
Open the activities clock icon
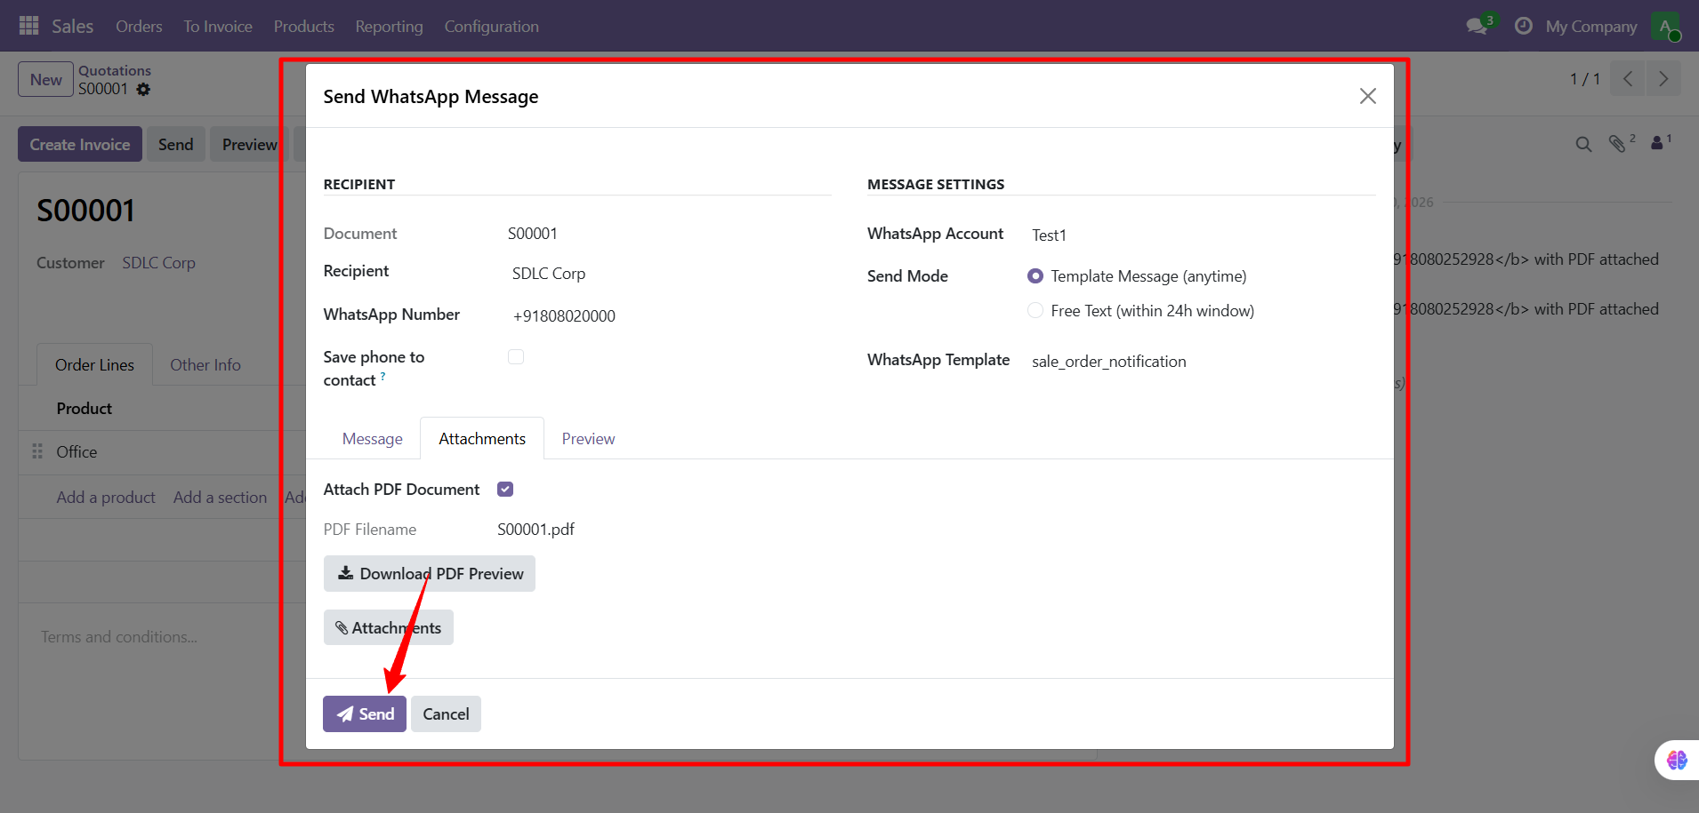(x=1523, y=26)
